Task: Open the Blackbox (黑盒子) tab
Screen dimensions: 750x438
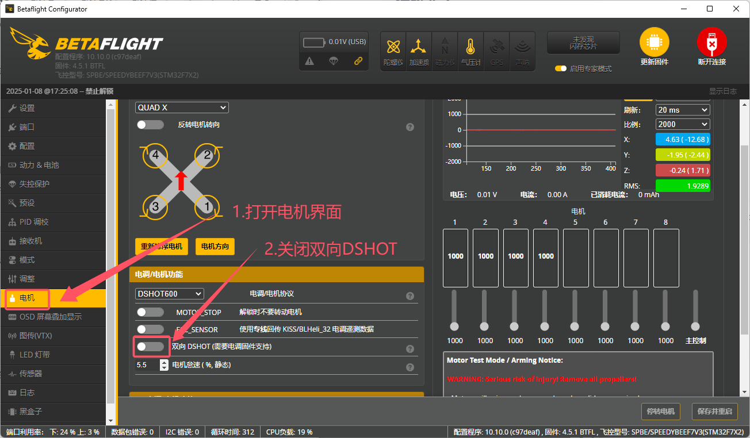Action: tap(53, 412)
